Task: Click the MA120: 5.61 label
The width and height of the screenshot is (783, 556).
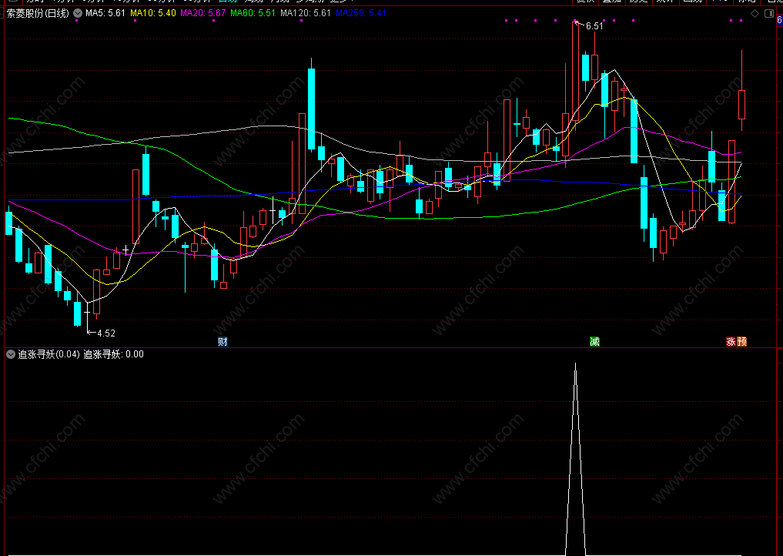Action: pos(306,13)
